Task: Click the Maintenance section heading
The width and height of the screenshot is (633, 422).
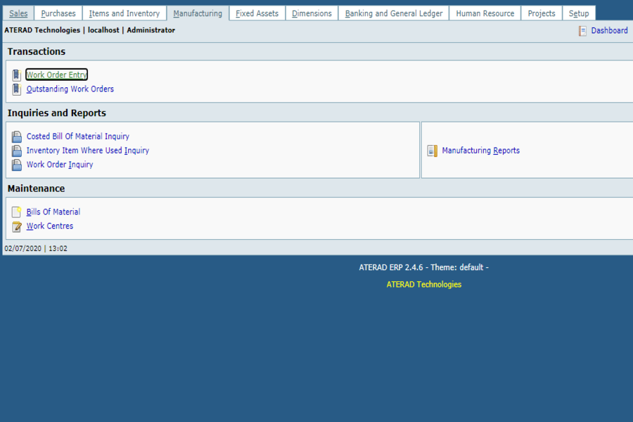Action: pos(37,188)
